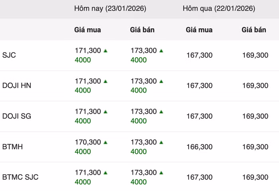Click up arrow beside BTMC SJC sell price

(x=161, y=173)
